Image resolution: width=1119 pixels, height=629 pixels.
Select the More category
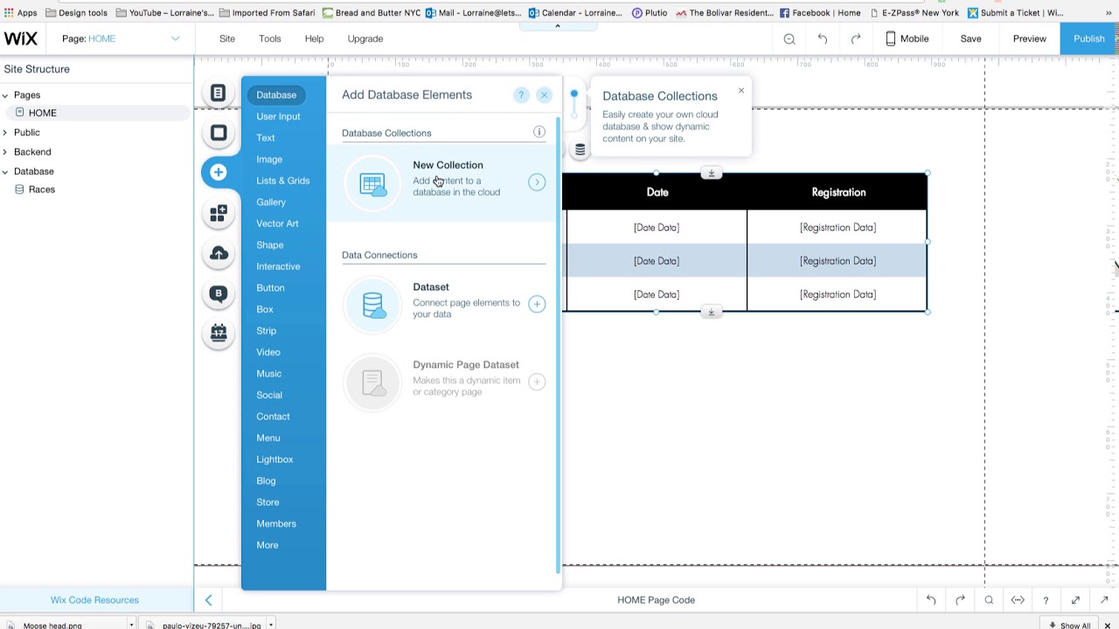click(x=268, y=545)
